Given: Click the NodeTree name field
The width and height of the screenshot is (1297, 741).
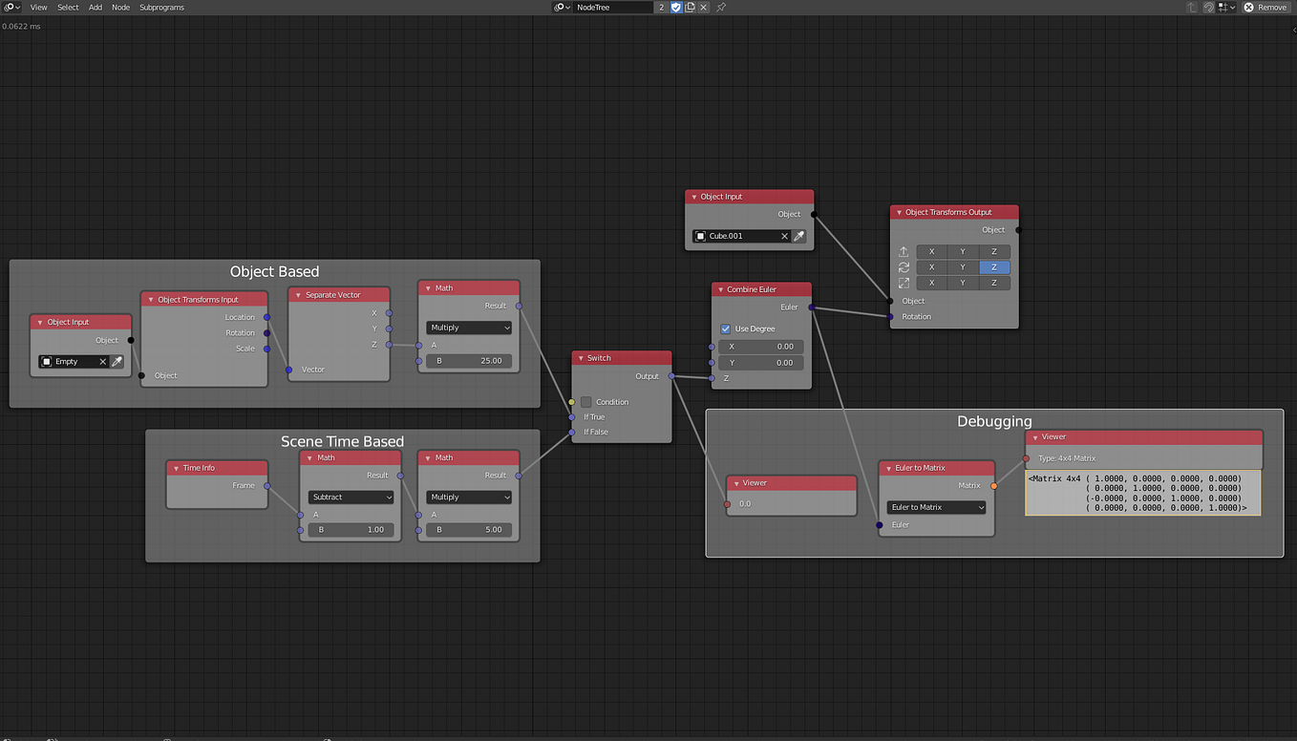Looking at the screenshot, I should pyautogui.click(x=613, y=8).
